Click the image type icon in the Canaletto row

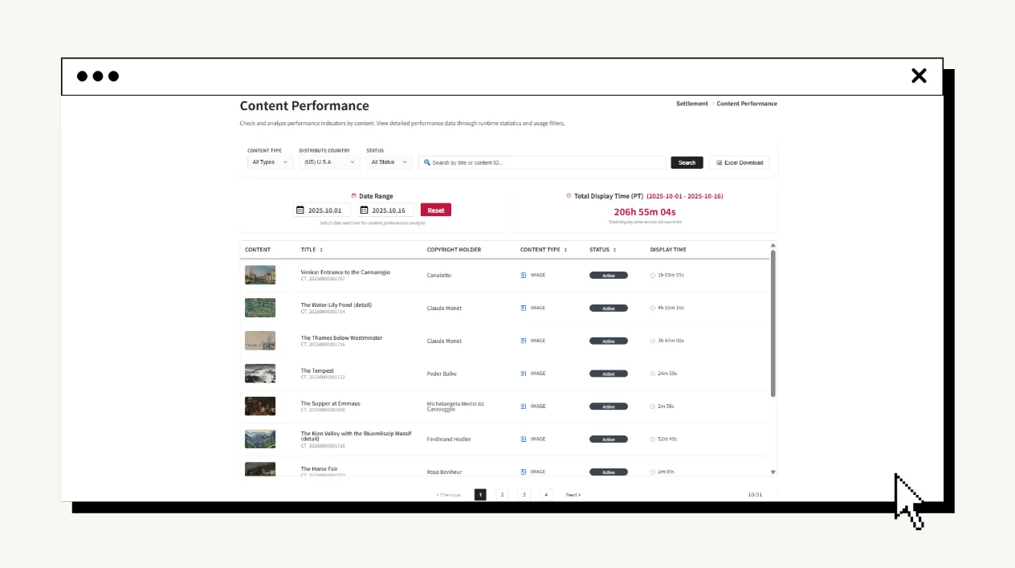point(524,275)
